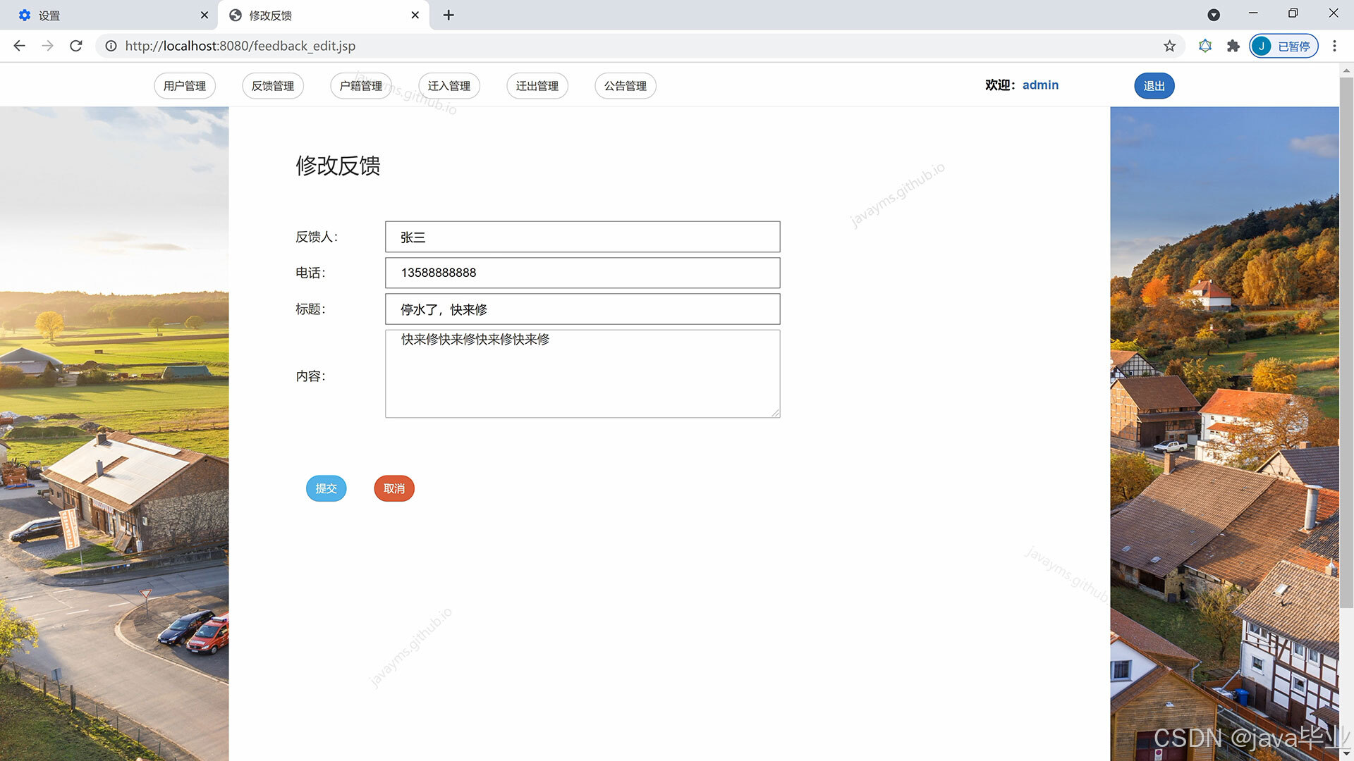View site information icon in address bar

111,46
